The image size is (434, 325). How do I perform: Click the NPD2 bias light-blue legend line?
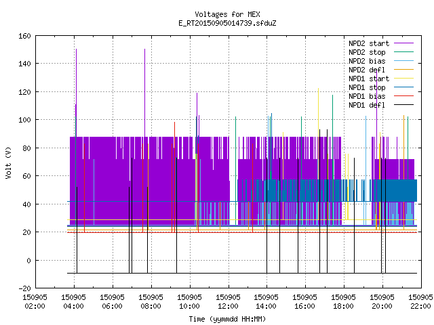coord(403,60)
